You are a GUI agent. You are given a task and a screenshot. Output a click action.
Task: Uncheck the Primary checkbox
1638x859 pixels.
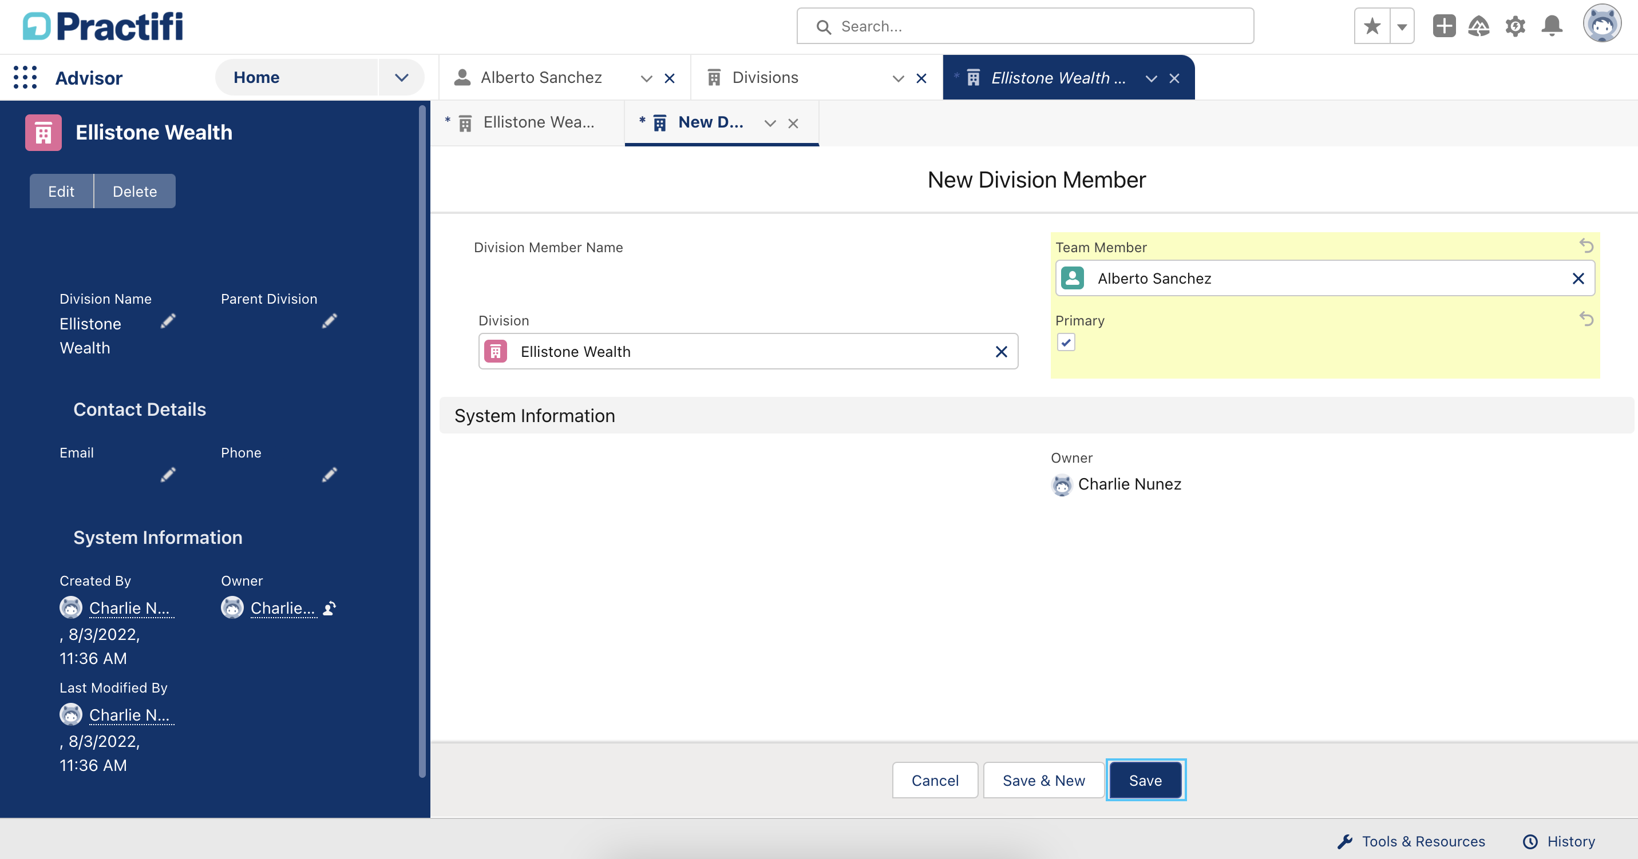click(x=1066, y=343)
